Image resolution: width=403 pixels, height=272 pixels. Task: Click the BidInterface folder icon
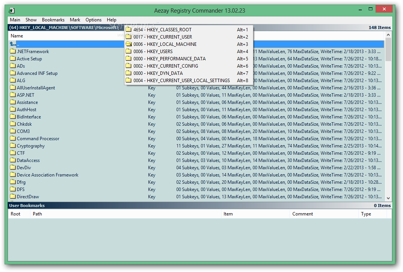tap(13, 117)
